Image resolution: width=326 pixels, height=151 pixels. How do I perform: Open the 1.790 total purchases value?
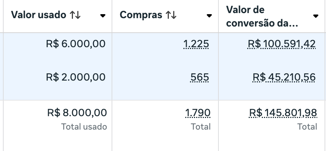click(x=198, y=113)
